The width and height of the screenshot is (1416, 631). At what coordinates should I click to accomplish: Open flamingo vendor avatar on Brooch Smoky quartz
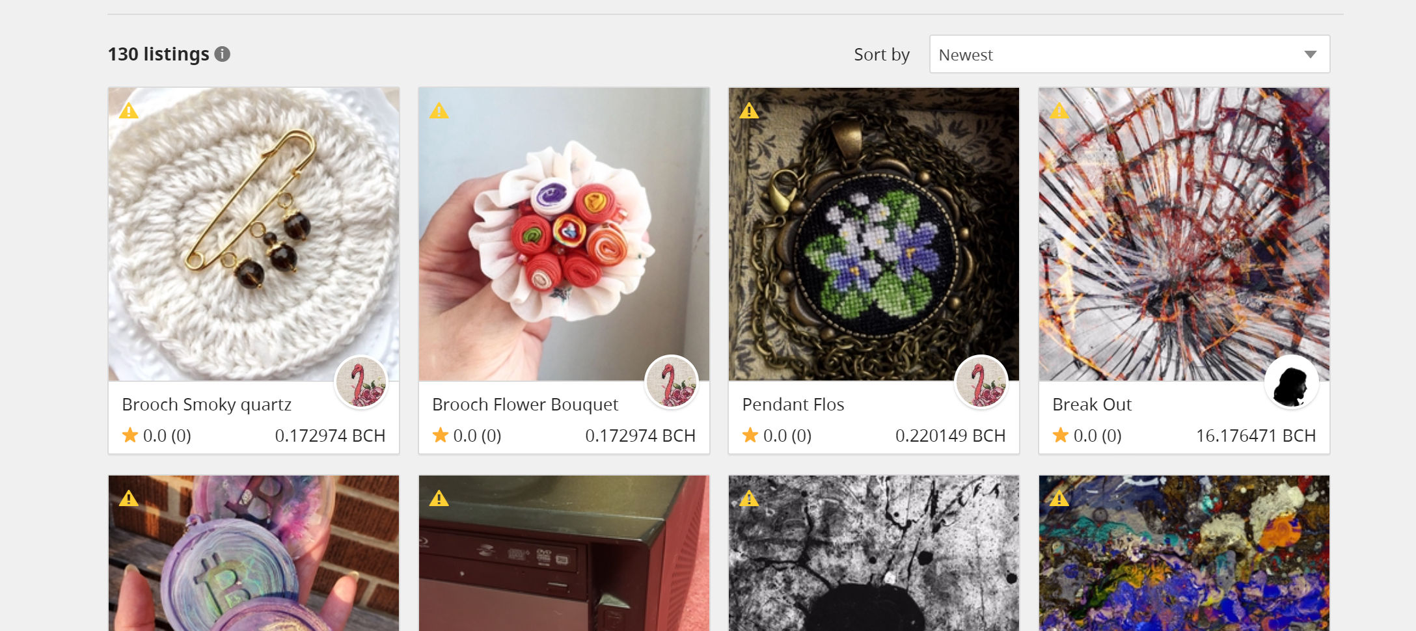tap(361, 382)
